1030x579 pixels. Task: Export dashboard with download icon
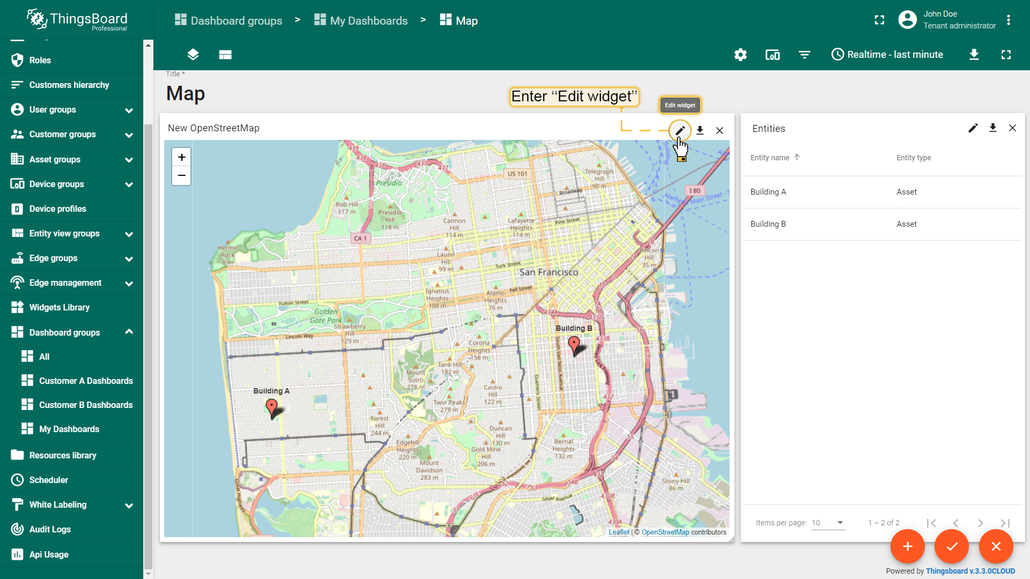pyautogui.click(x=974, y=55)
